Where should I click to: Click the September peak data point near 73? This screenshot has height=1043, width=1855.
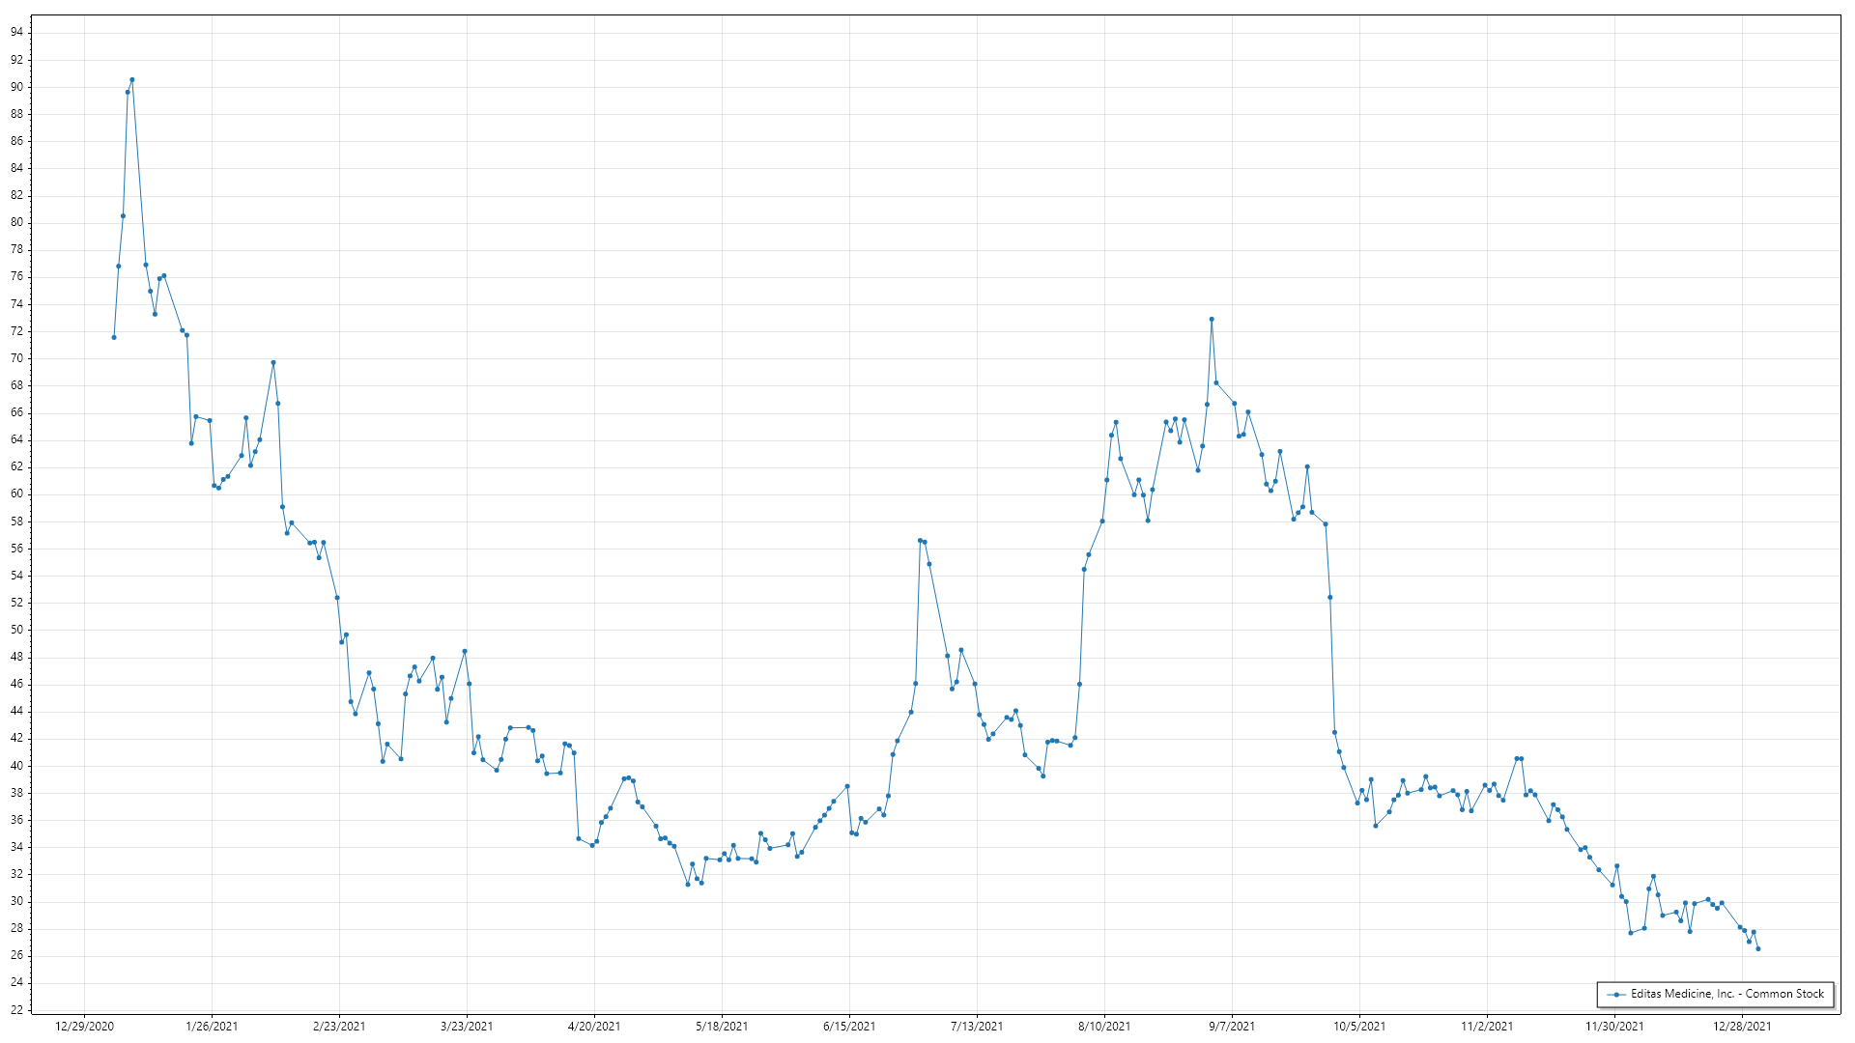tap(1212, 320)
